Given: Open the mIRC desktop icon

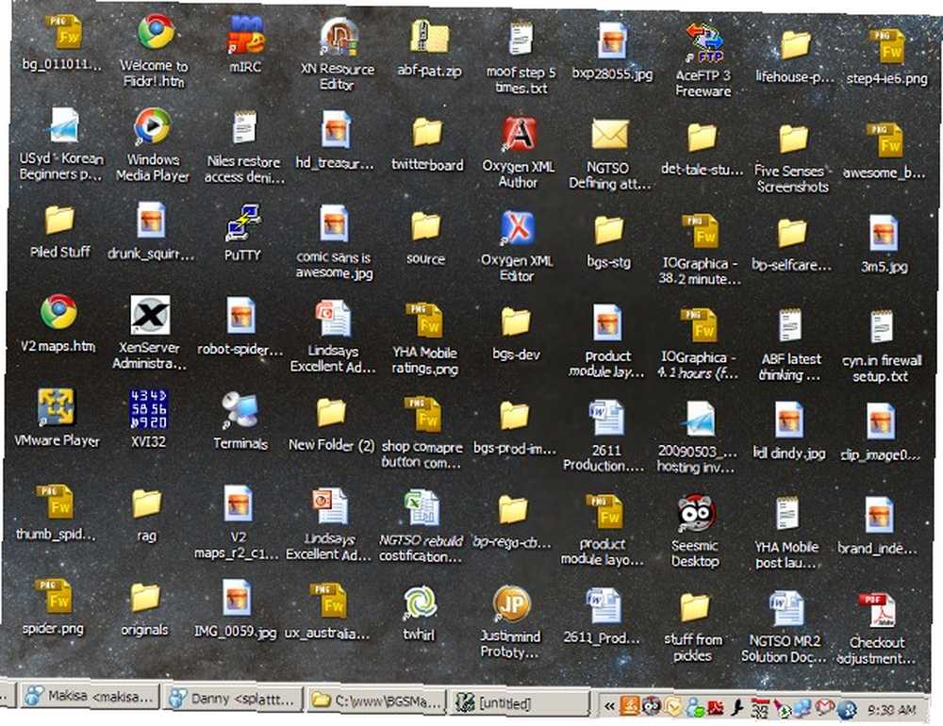Looking at the screenshot, I should point(246,35).
